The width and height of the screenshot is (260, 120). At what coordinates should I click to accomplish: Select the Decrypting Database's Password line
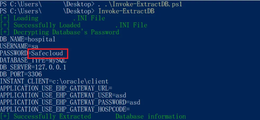[x=60, y=32]
